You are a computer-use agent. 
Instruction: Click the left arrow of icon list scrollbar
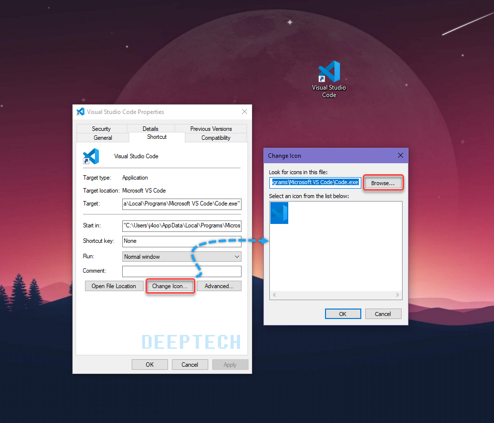point(274,295)
